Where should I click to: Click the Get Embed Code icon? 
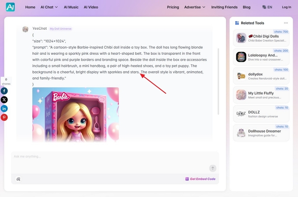tap(187, 179)
